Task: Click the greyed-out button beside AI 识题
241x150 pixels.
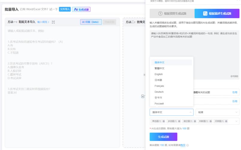Action: [109, 22]
